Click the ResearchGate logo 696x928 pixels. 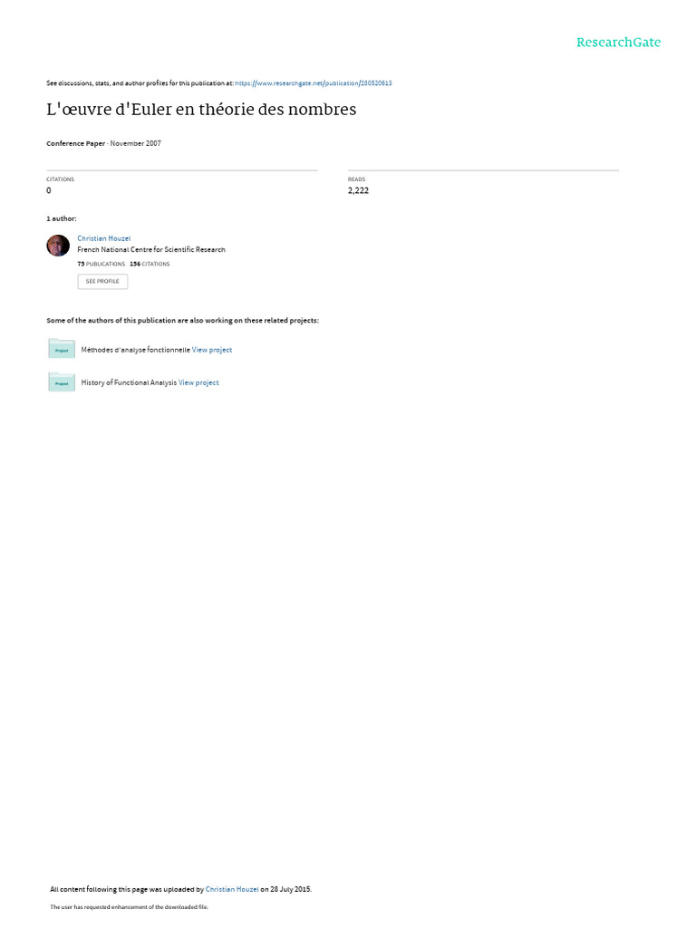(618, 43)
